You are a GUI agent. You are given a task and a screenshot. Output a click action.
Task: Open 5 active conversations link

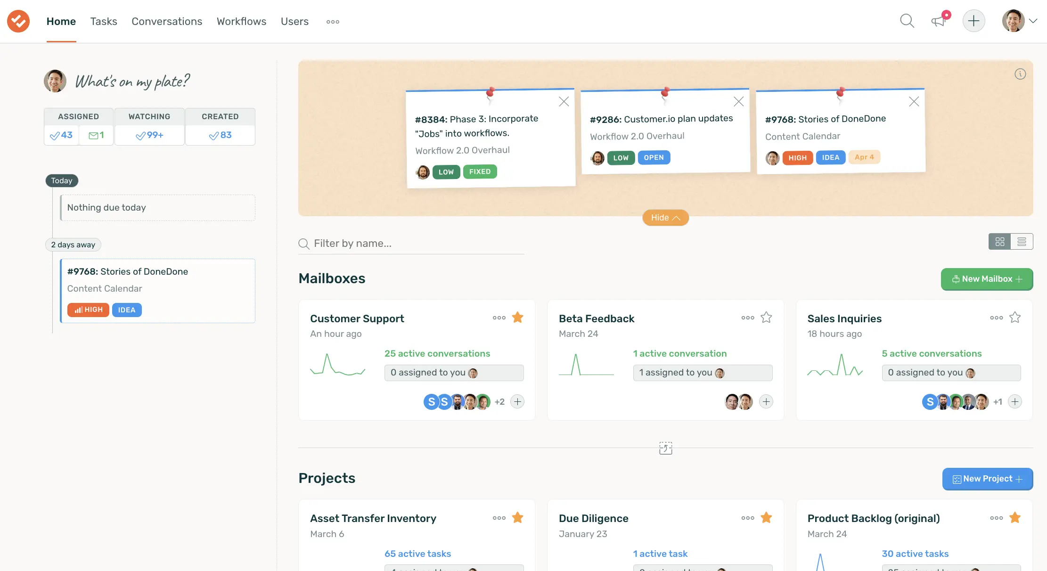pyautogui.click(x=932, y=354)
